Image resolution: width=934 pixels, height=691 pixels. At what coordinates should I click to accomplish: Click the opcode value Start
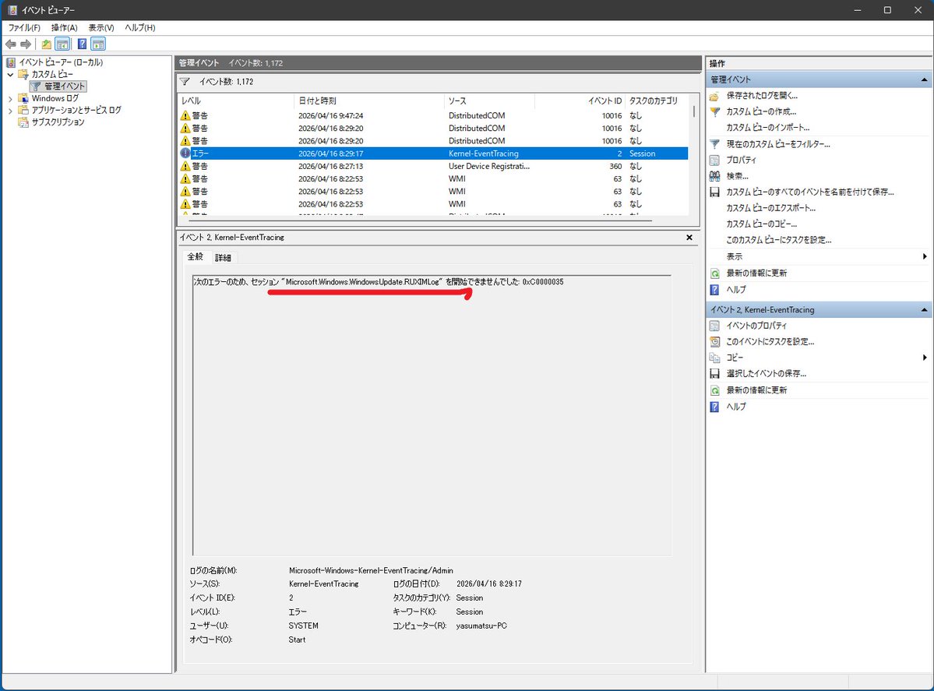pyautogui.click(x=297, y=639)
